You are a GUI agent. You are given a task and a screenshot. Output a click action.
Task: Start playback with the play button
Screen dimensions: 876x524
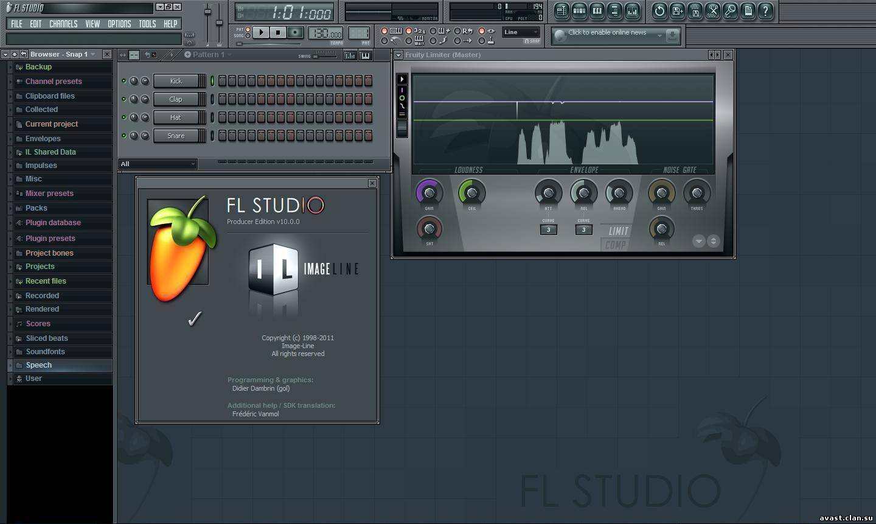click(261, 32)
